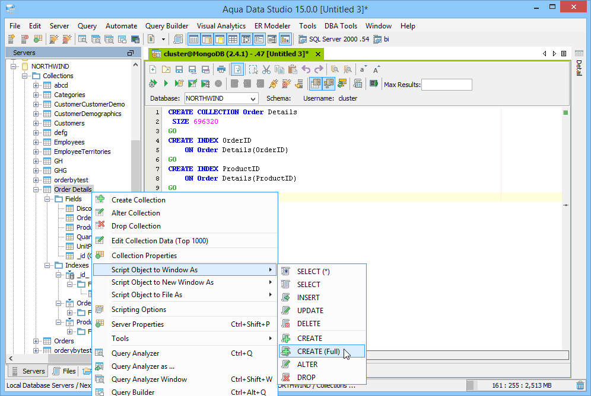591x396 pixels.
Task: Choose Scripting Options from context menu
Action: (185, 310)
